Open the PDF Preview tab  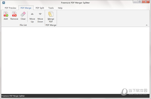(x=10, y=8)
